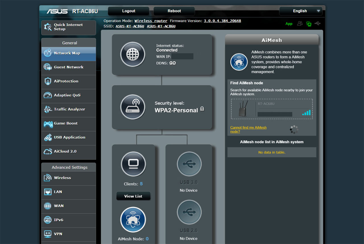
Task: Click the "Find AiMesh node" heading
Action: 247,83
